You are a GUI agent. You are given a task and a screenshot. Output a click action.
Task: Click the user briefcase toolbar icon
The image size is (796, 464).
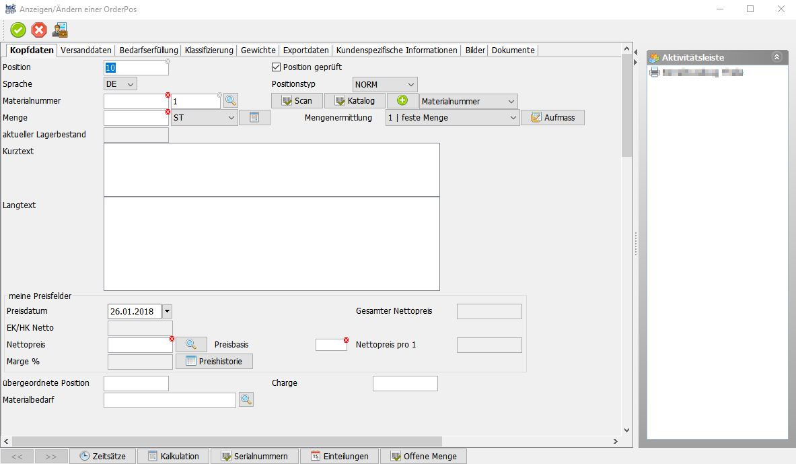[x=60, y=30]
